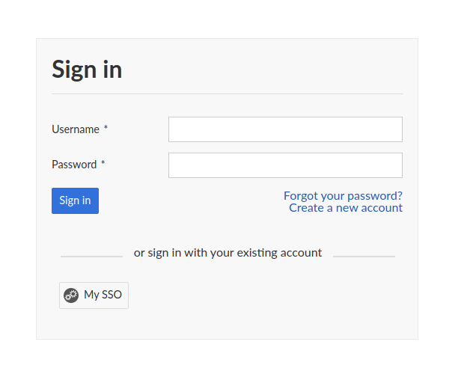Click the Sign in page heading
This screenshot has height=386, width=470.
pyautogui.click(x=87, y=70)
